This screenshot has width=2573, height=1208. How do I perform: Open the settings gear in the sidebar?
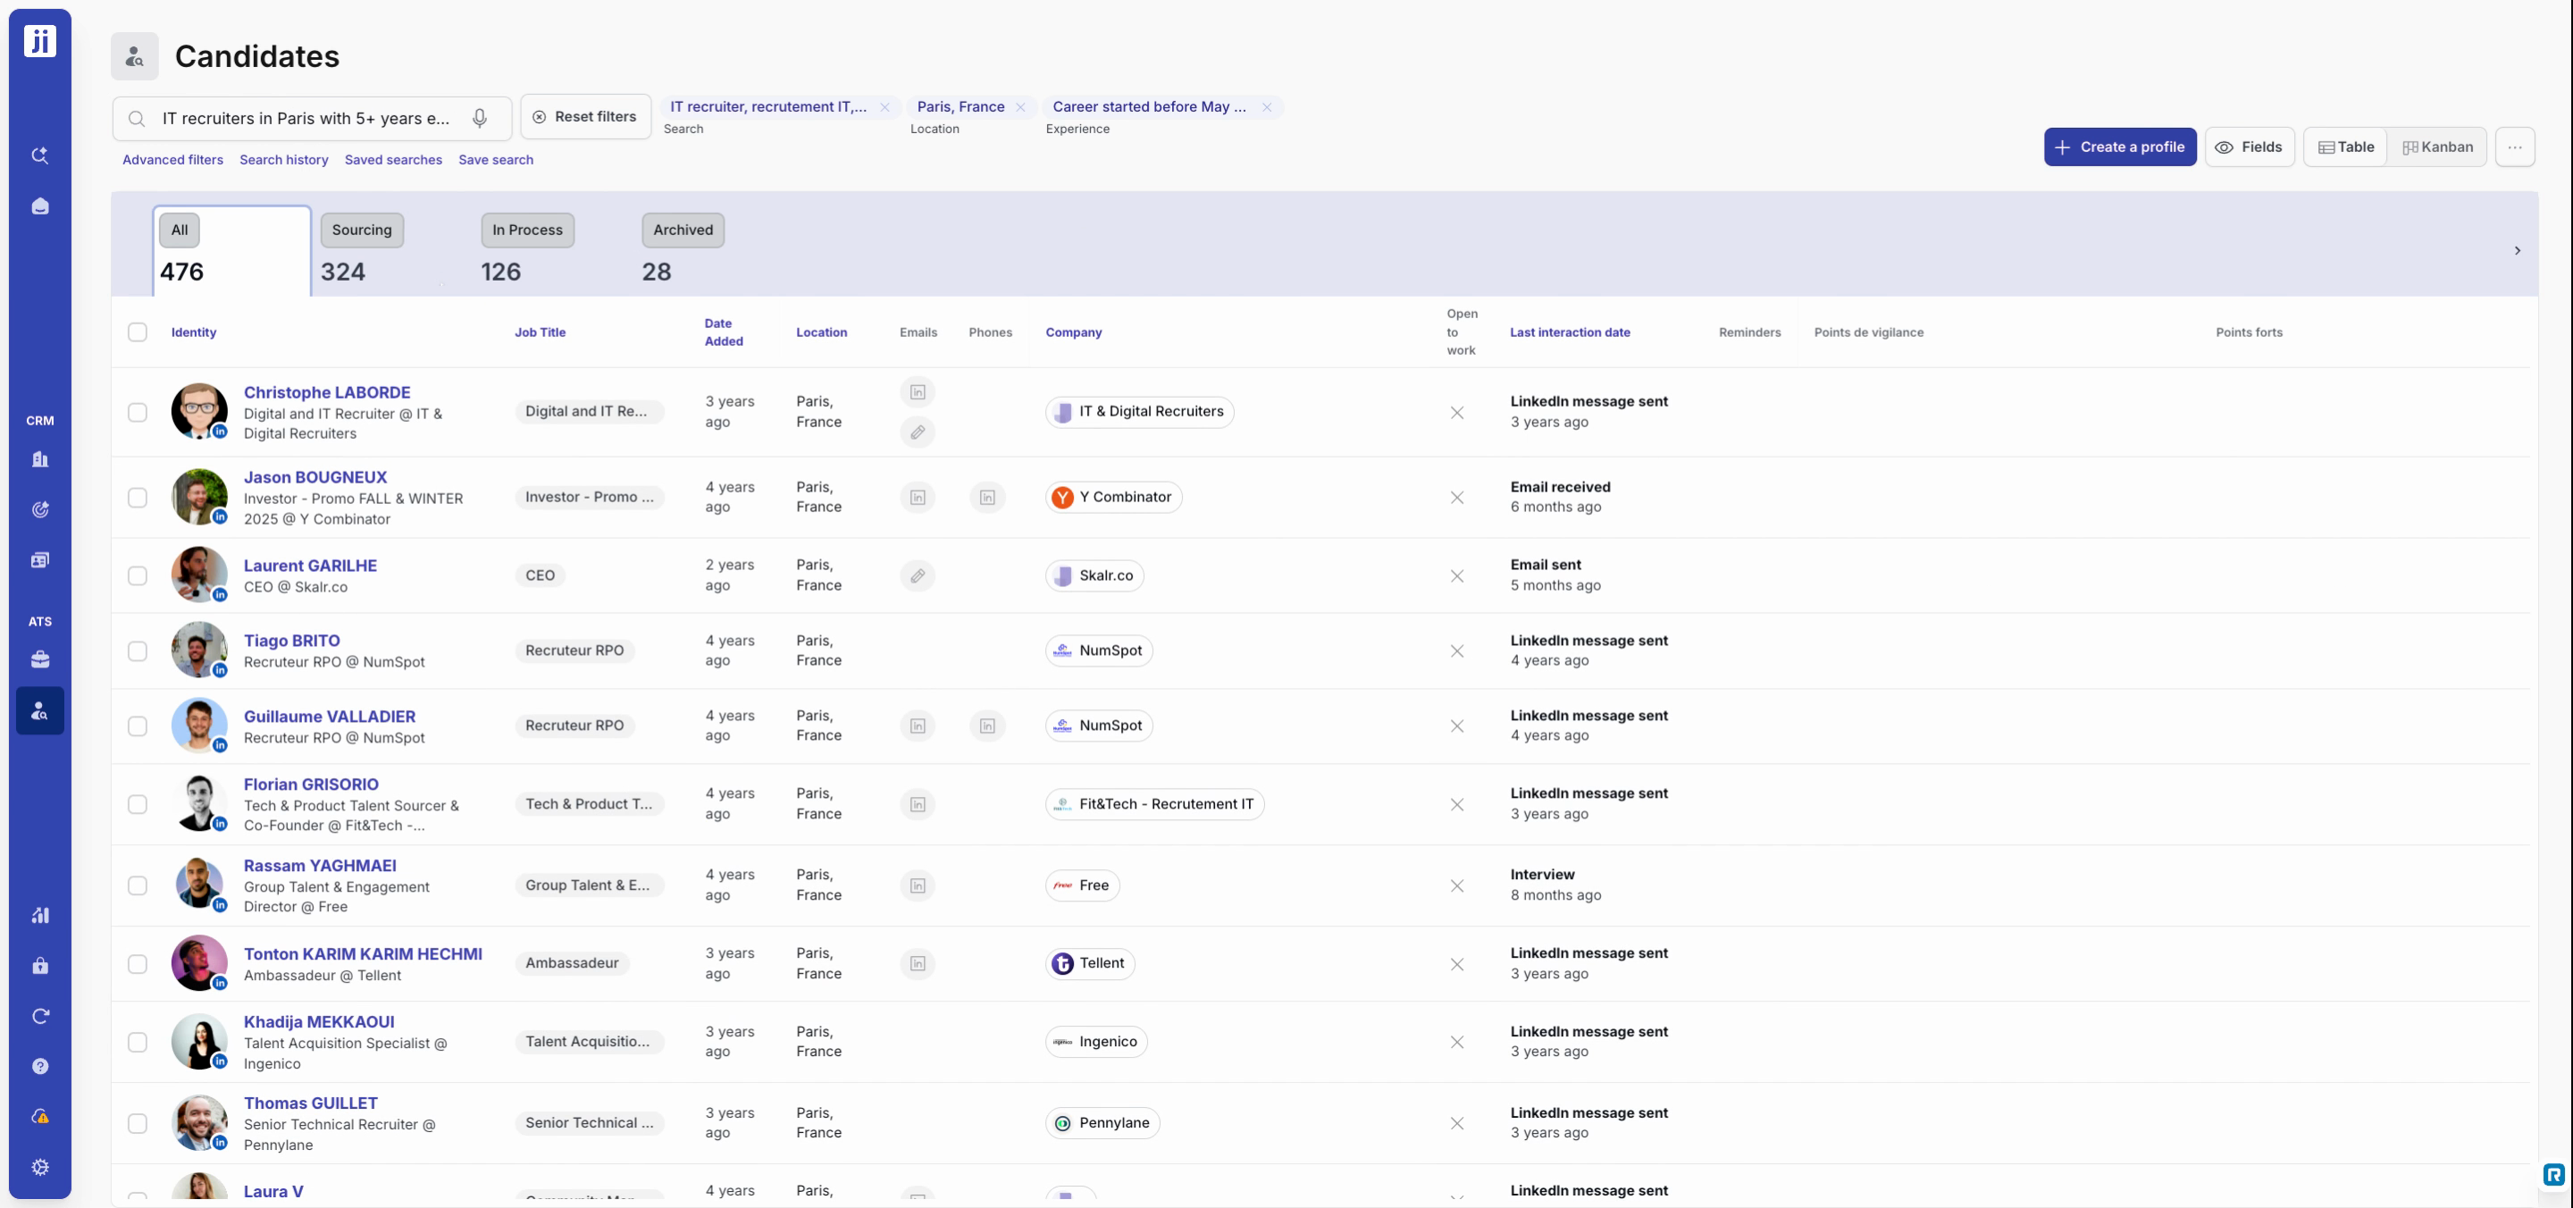tap(40, 1167)
